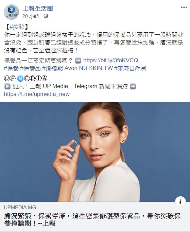
Task: Open the t.me/upmedia_new Telegram link
Action: (37, 94)
